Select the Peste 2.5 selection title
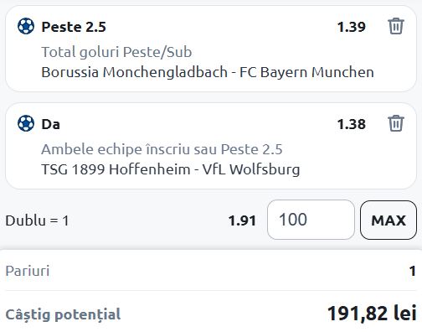 pyautogui.click(x=74, y=27)
